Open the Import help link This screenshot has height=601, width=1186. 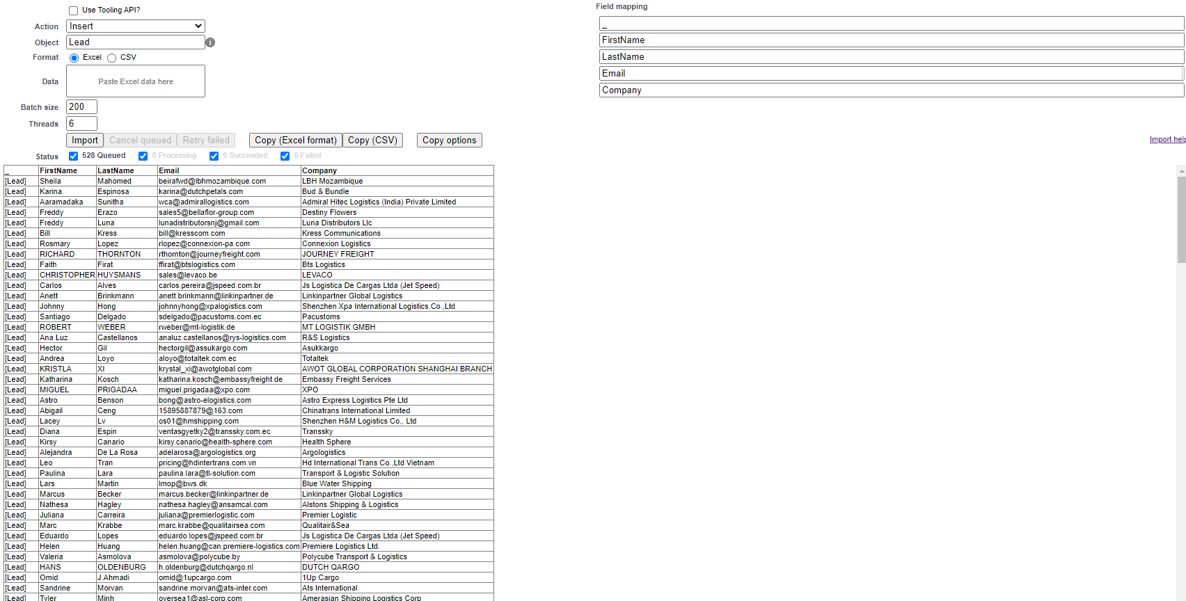pos(1167,140)
